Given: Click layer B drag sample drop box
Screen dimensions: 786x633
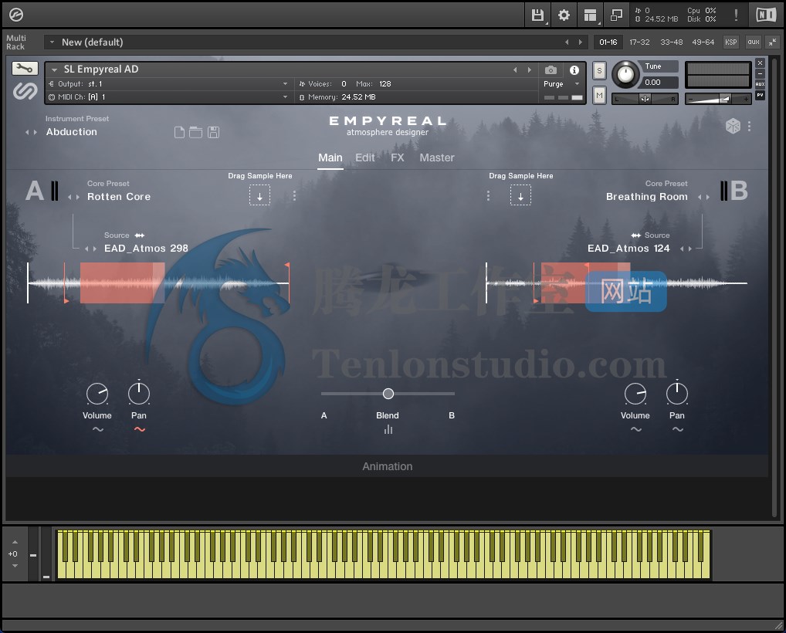Looking at the screenshot, I should (x=521, y=195).
